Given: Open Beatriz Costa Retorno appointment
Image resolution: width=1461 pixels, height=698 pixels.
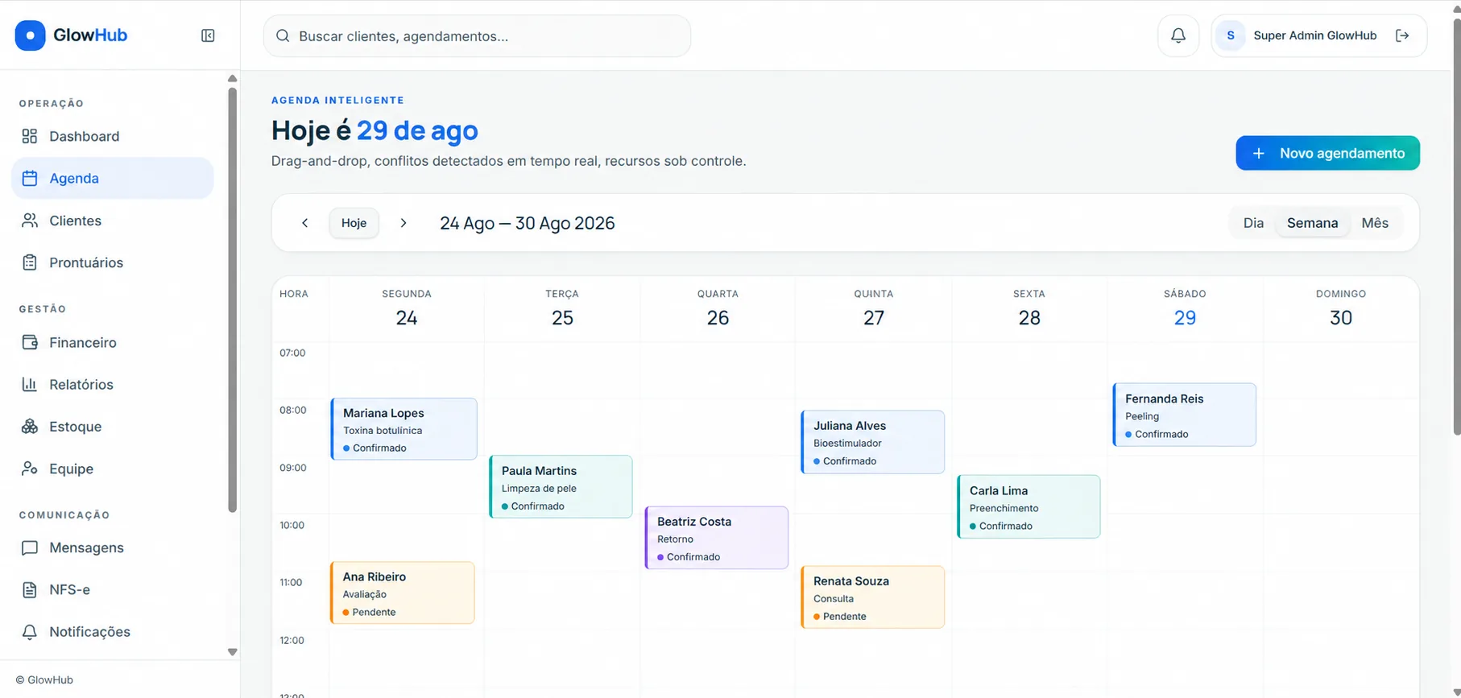Looking at the screenshot, I should click(716, 538).
